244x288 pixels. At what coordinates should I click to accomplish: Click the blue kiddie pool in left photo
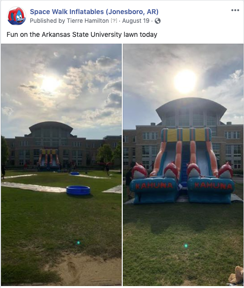pyautogui.click(x=78, y=190)
